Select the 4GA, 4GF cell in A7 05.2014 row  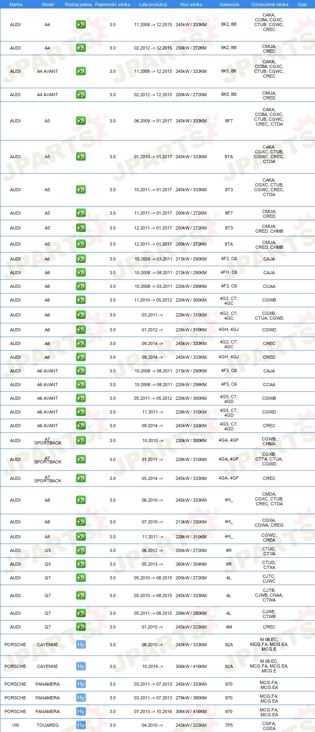229,478
